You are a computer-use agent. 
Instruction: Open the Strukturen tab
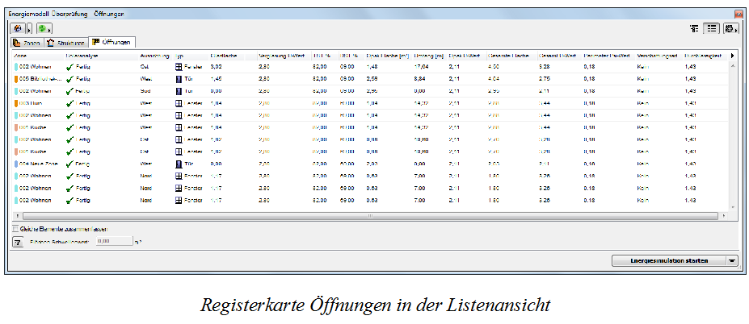click(67, 43)
